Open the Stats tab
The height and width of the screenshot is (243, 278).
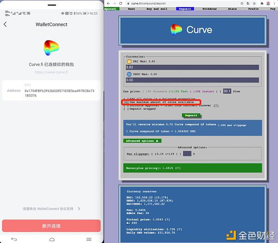coord(232,9)
